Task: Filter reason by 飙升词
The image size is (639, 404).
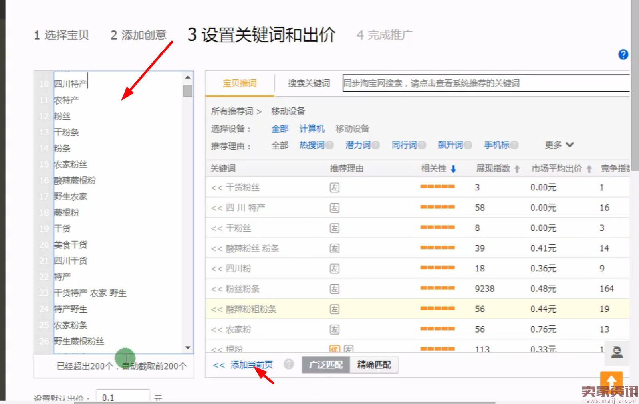Action: 450,145
